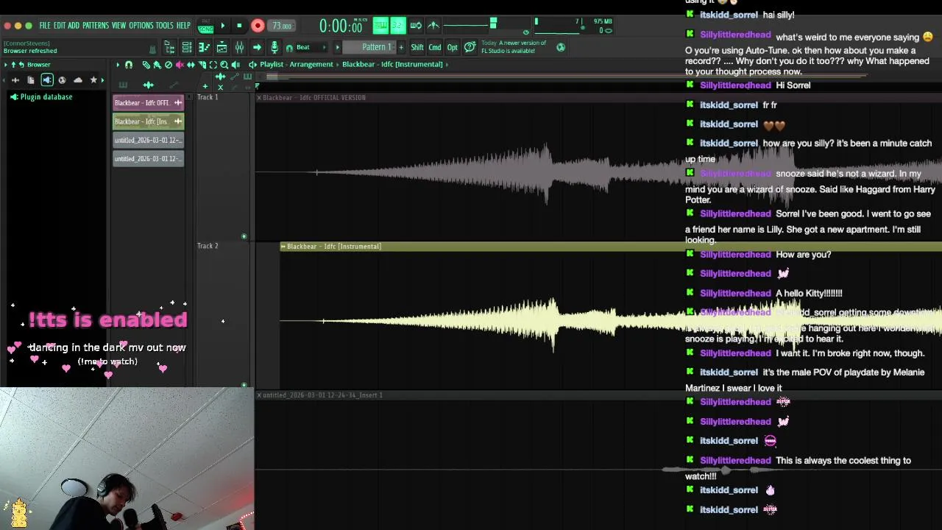Click the Stop transport button

(x=239, y=26)
